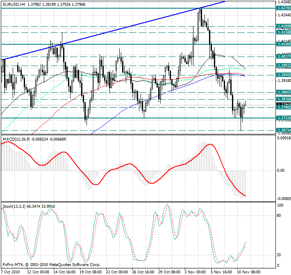Screen dimensions: 291x275
Task: Click the 0.00 level on MACD axis
Action: (281, 170)
